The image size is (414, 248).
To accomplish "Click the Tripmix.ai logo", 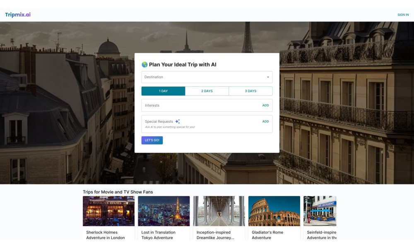I will click(18, 15).
